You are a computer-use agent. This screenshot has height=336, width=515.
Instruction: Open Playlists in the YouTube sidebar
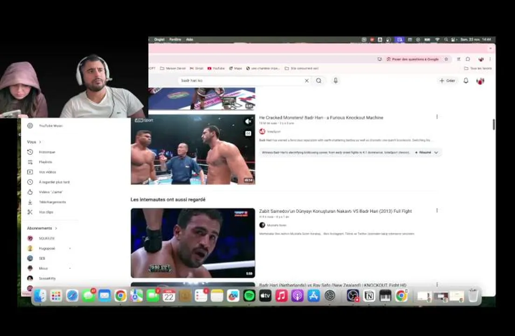click(46, 162)
